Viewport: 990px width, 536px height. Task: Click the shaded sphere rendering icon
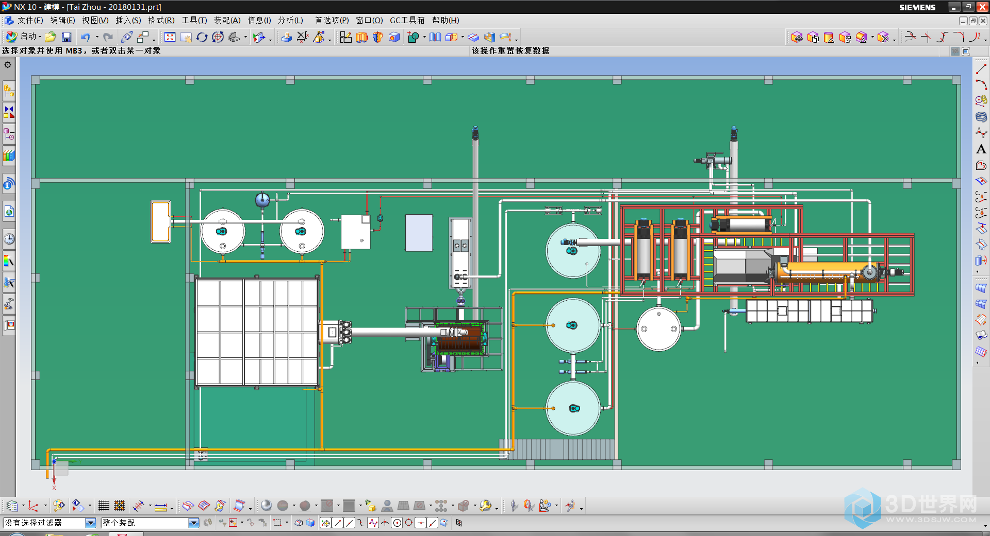266,506
